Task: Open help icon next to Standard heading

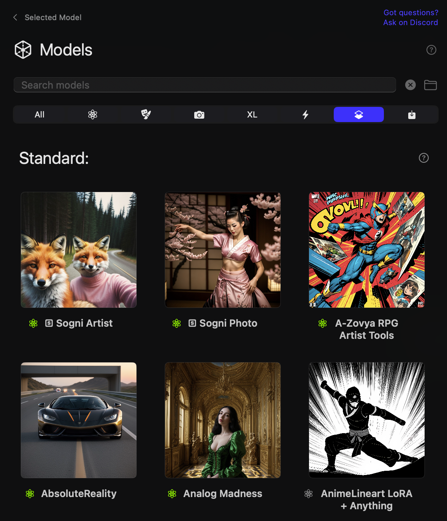Action: [423, 158]
